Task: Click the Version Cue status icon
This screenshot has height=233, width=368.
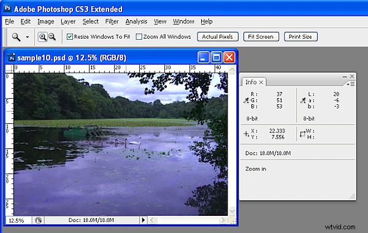Action: tap(38, 220)
